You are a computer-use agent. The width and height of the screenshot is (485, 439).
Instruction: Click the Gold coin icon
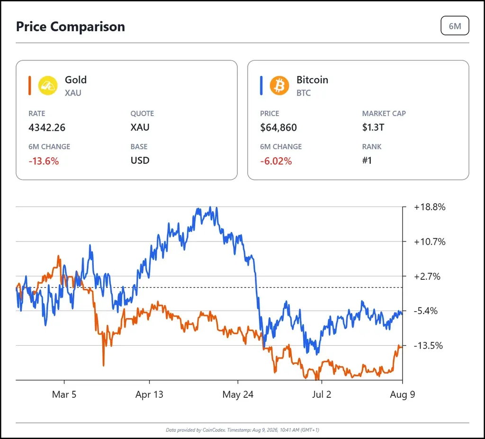[48, 86]
